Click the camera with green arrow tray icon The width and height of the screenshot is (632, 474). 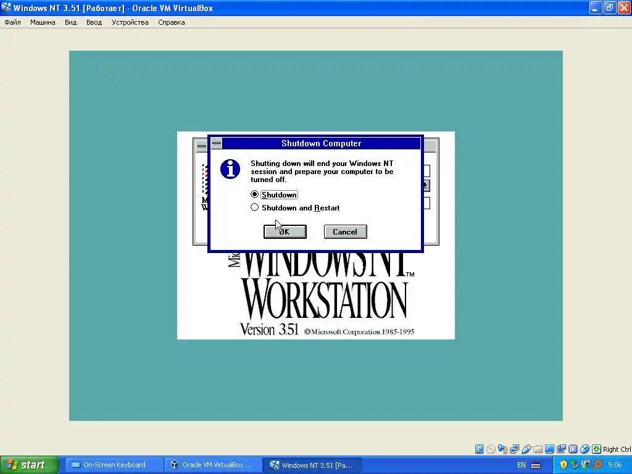click(x=586, y=465)
